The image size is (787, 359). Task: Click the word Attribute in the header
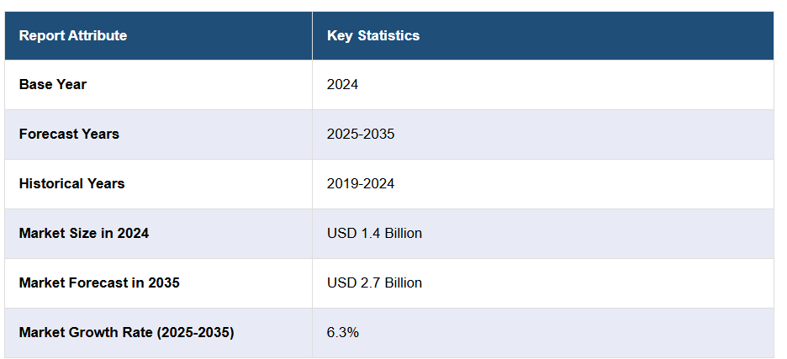(x=97, y=35)
